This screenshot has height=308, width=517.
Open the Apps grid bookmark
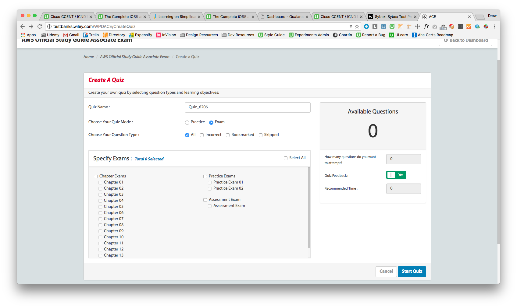28,35
